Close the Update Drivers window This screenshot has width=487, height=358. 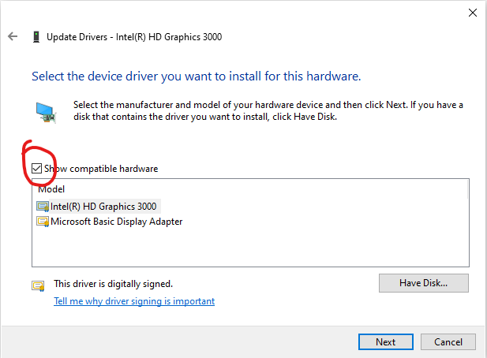(473, 13)
